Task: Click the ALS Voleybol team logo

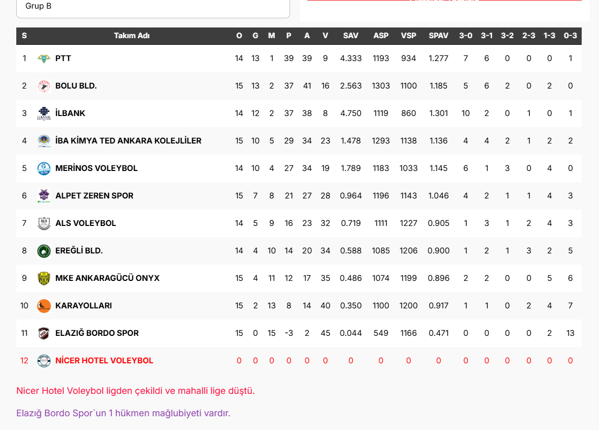Action: point(44,223)
